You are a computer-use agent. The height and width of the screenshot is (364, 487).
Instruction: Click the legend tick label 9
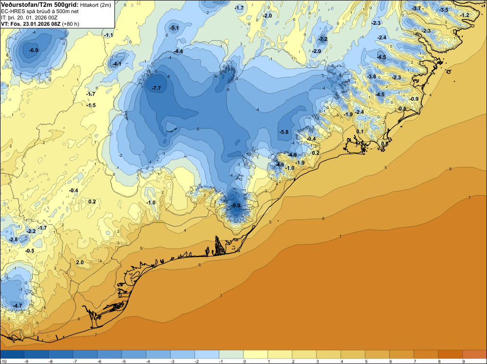click(x=464, y=361)
